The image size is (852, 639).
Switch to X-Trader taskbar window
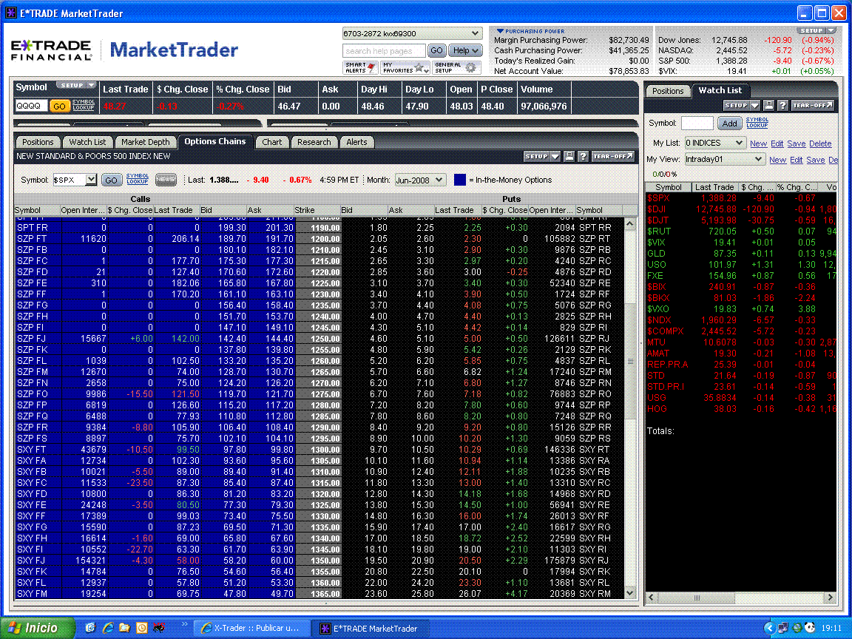click(x=251, y=628)
